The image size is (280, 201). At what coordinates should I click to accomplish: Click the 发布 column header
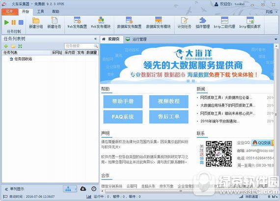tap(81, 53)
